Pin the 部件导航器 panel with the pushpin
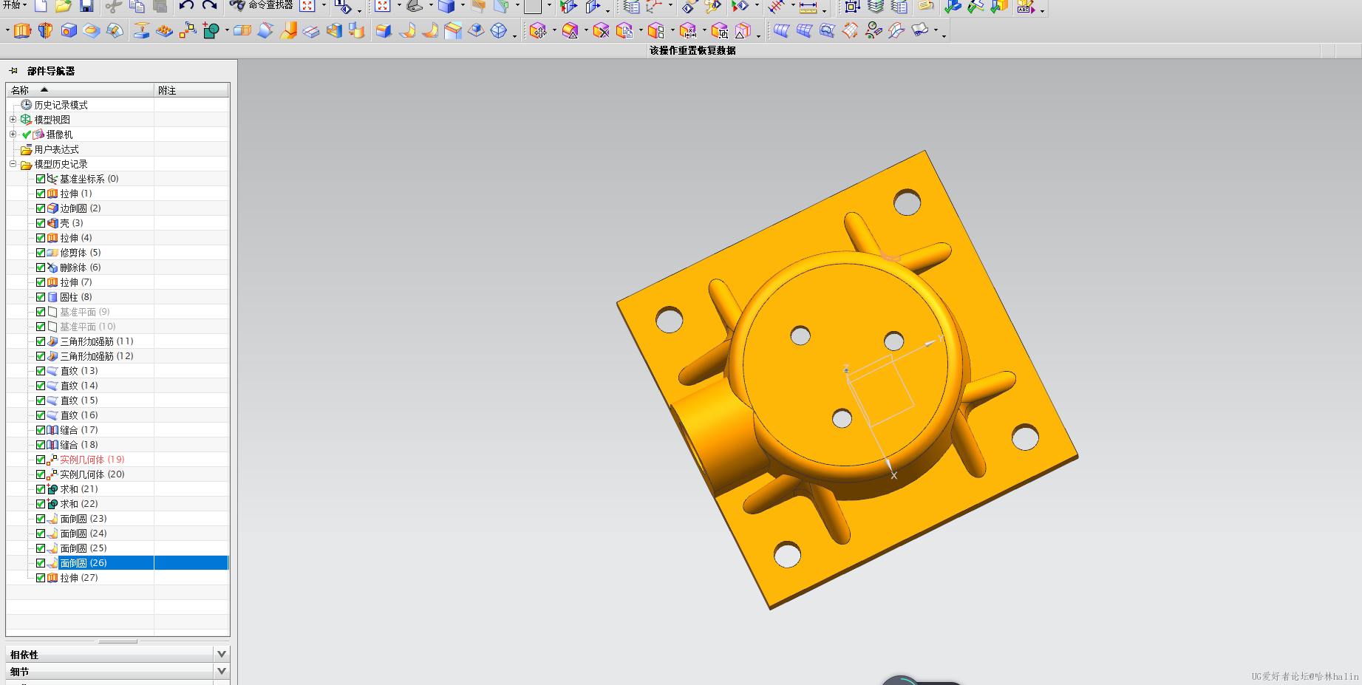Image resolution: width=1362 pixels, height=685 pixels. click(x=13, y=71)
